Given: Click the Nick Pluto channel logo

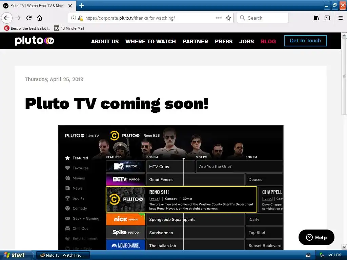Looking at the screenshot, I should point(125,219).
